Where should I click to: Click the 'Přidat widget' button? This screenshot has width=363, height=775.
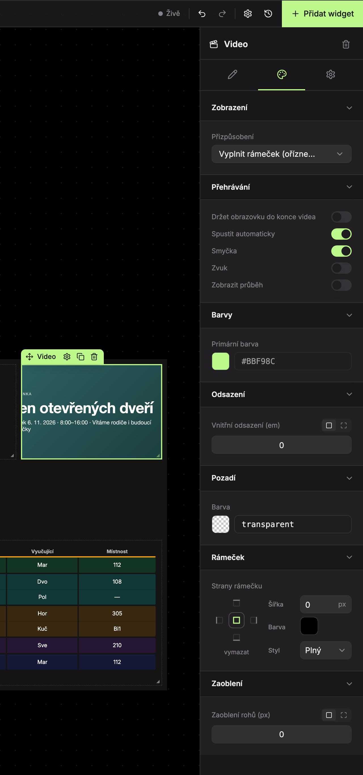[x=322, y=14]
